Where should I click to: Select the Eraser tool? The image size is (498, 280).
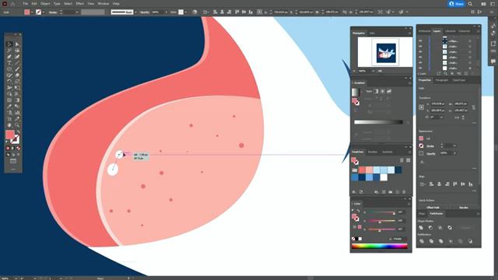click(x=17, y=75)
